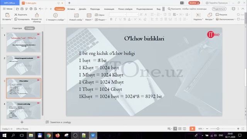Click the Save icon in quick toolbar

point(22,9)
